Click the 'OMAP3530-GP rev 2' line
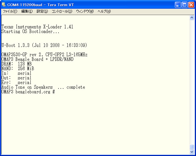The image size is (196, 156). [45, 55]
